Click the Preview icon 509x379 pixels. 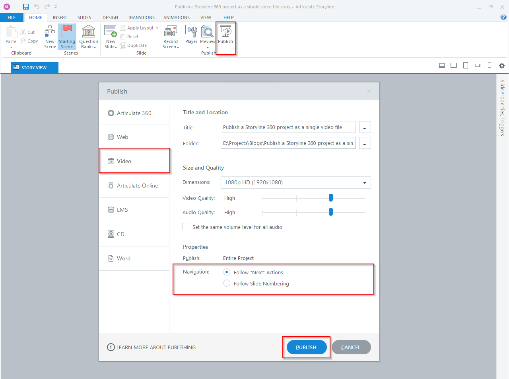[x=207, y=31]
